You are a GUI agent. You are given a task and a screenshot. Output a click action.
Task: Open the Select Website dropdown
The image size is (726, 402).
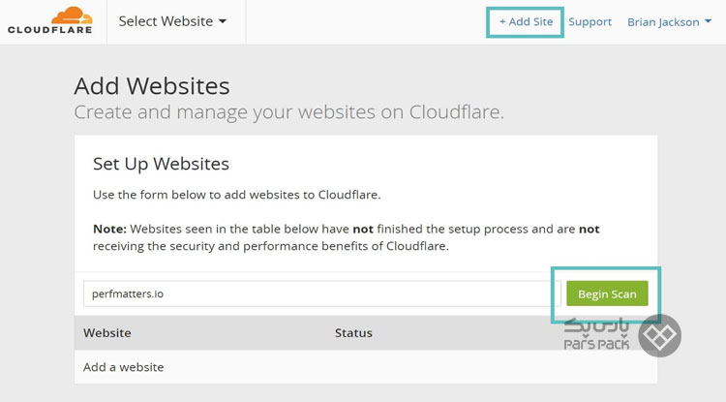coord(172,21)
